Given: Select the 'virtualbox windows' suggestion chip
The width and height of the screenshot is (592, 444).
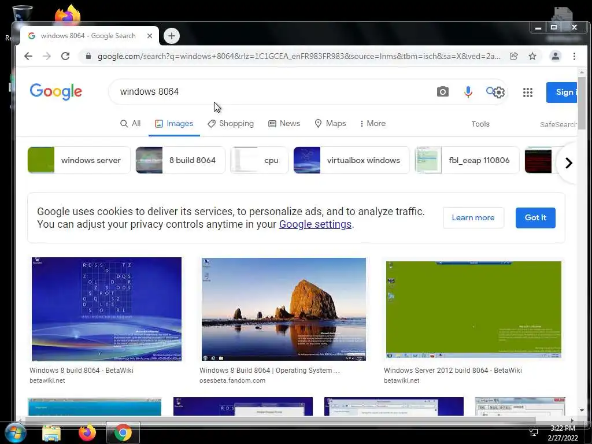Looking at the screenshot, I should tap(351, 160).
